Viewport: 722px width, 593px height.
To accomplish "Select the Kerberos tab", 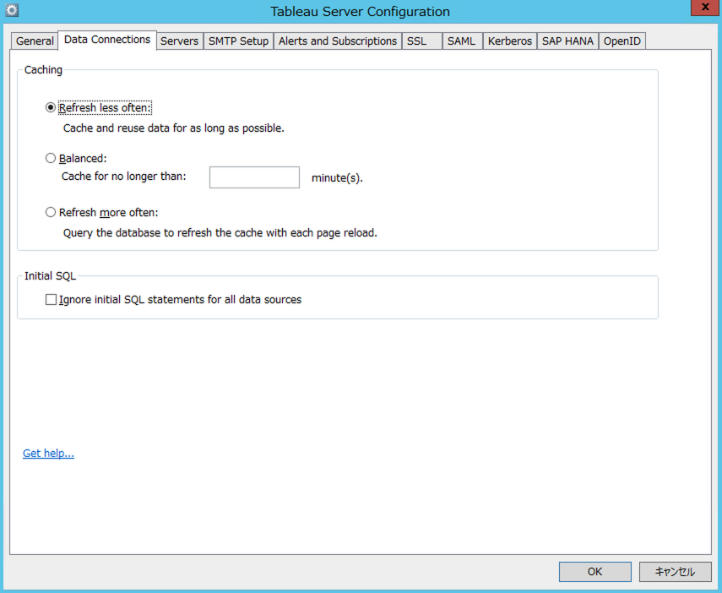I will (510, 41).
